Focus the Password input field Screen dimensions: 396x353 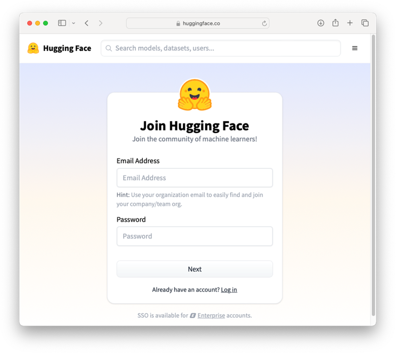[x=194, y=236]
